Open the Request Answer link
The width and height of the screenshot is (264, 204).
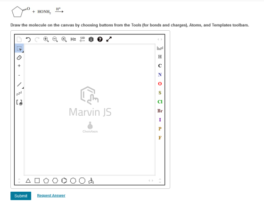tap(51, 195)
